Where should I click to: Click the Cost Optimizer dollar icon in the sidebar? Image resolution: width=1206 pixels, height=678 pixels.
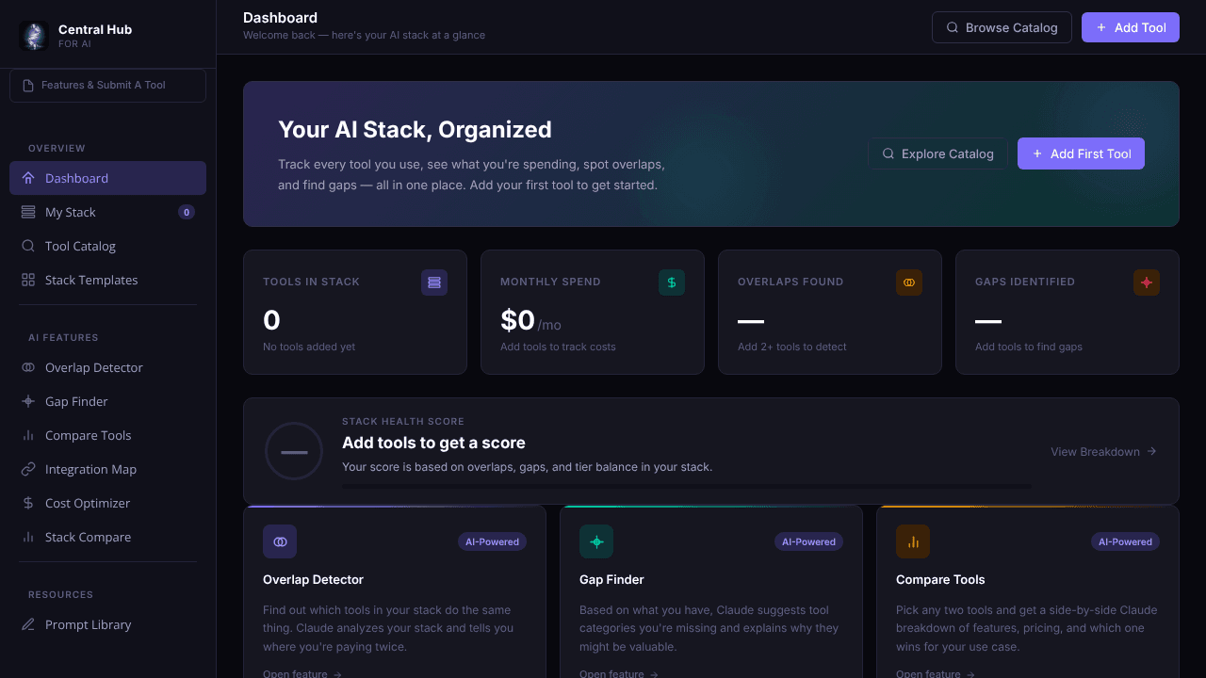[28, 503]
